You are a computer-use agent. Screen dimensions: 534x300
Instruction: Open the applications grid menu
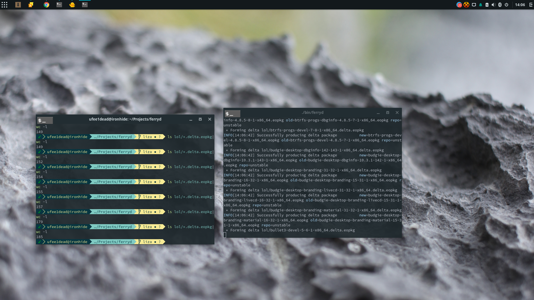tap(4, 5)
